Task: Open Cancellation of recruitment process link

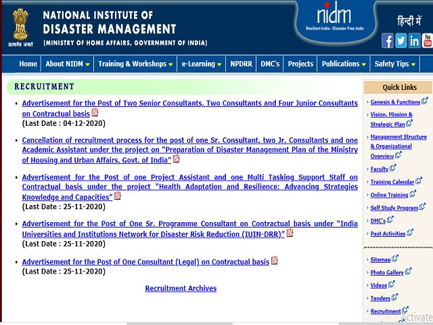Action: point(189,150)
